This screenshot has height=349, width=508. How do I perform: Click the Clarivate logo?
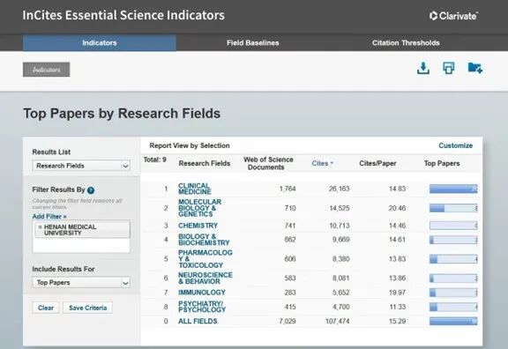pyautogui.click(x=453, y=16)
